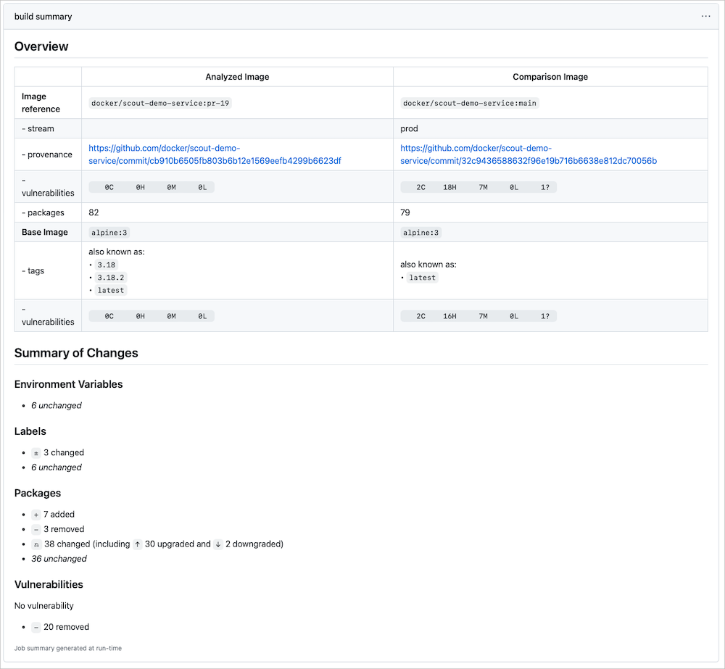Open the comparison image provenance commit link

[x=529, y=154]
